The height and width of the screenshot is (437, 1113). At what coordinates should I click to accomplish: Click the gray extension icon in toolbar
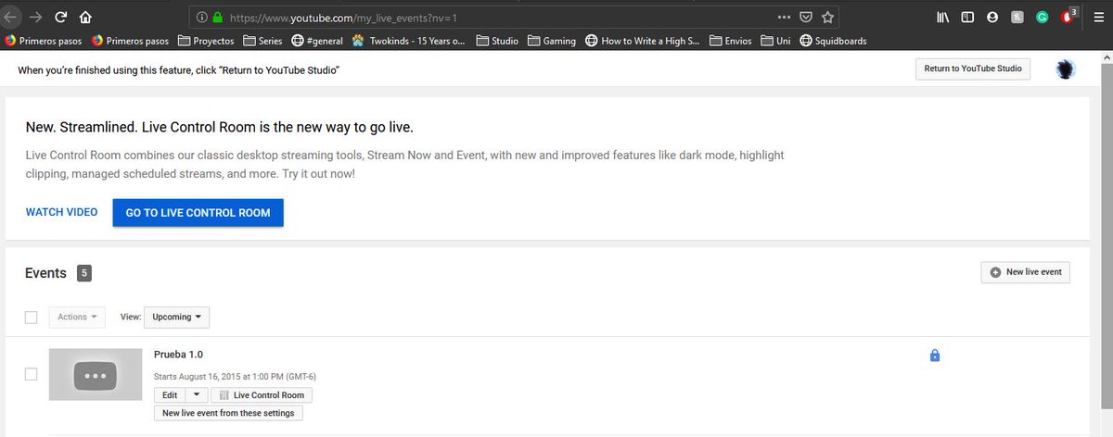point(1017,17)
